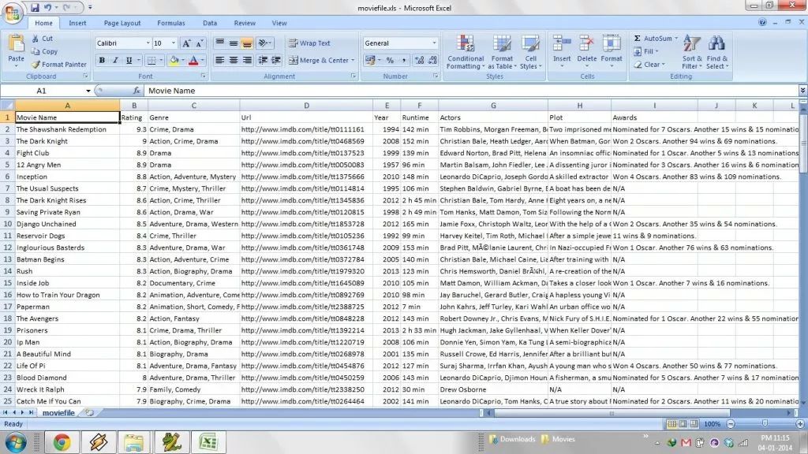Viewport: 808px width, 454px height.
Task: Expand the Name Box dropdown arrow
Action: point(88,91)
